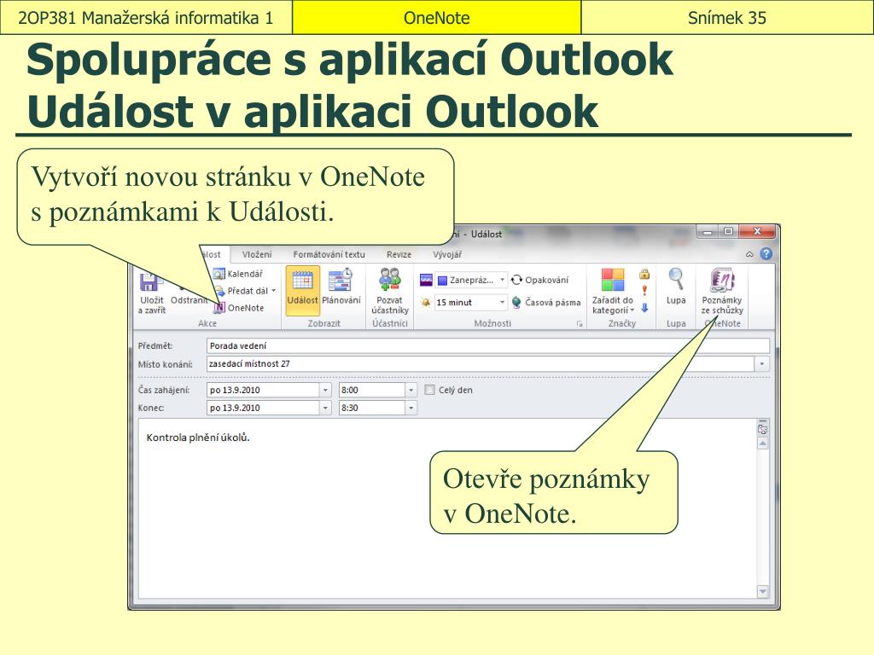This screenshot has width=874, height=655.
Task: Set low importance blue down arrow
Action: pyautogui.click(x=644, y=307)
